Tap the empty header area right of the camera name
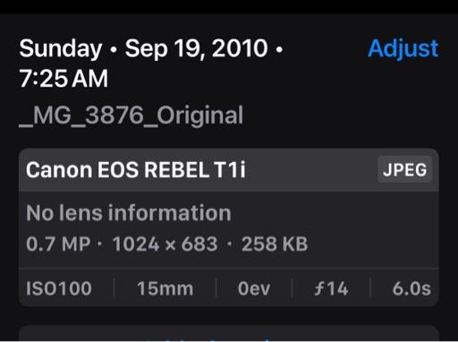This screenshot has height=342, width=458. coord(311,170)
